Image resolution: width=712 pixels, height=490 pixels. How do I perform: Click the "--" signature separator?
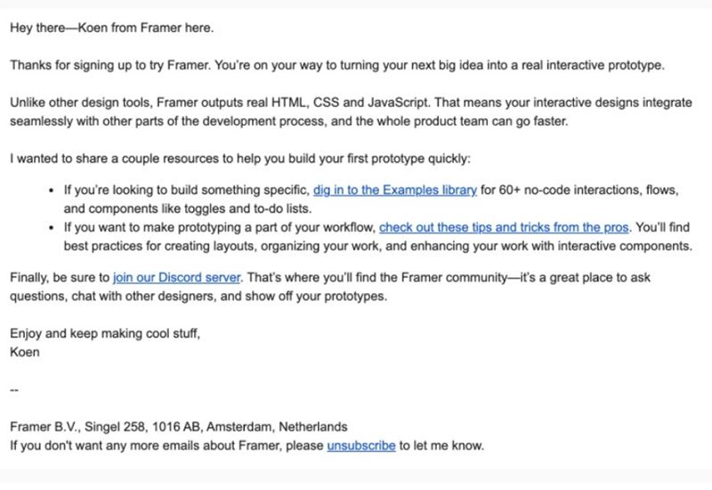(13, 389)
